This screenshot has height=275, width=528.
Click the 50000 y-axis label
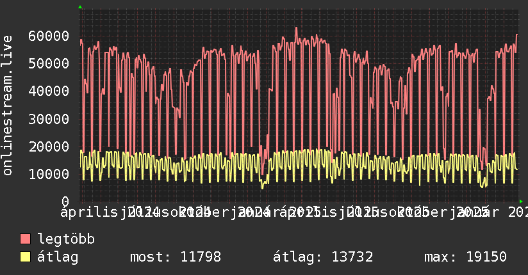49,63
